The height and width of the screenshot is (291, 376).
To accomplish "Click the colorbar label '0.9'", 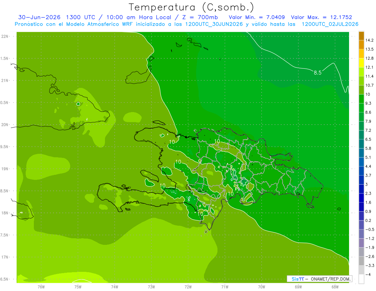I will [368, 211].
